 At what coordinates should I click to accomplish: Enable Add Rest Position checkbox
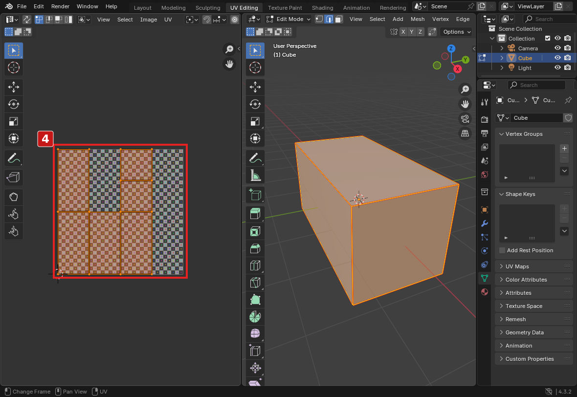pos(502,250)
